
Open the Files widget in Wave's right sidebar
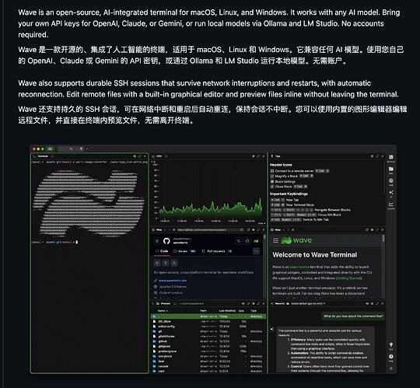(x=390, y=170)
